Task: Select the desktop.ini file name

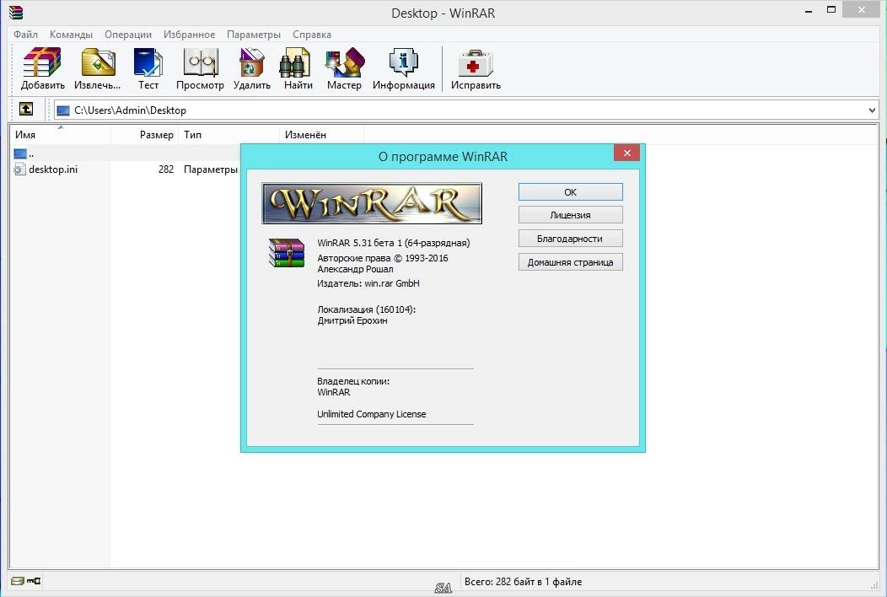Action: tap(53, 169)
